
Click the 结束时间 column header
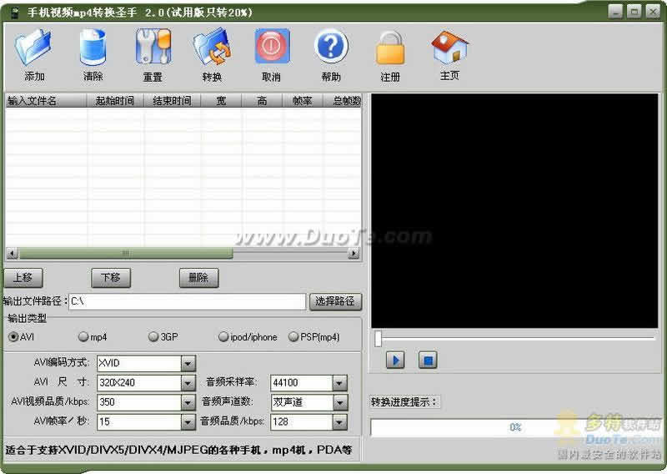coord(172,101)
